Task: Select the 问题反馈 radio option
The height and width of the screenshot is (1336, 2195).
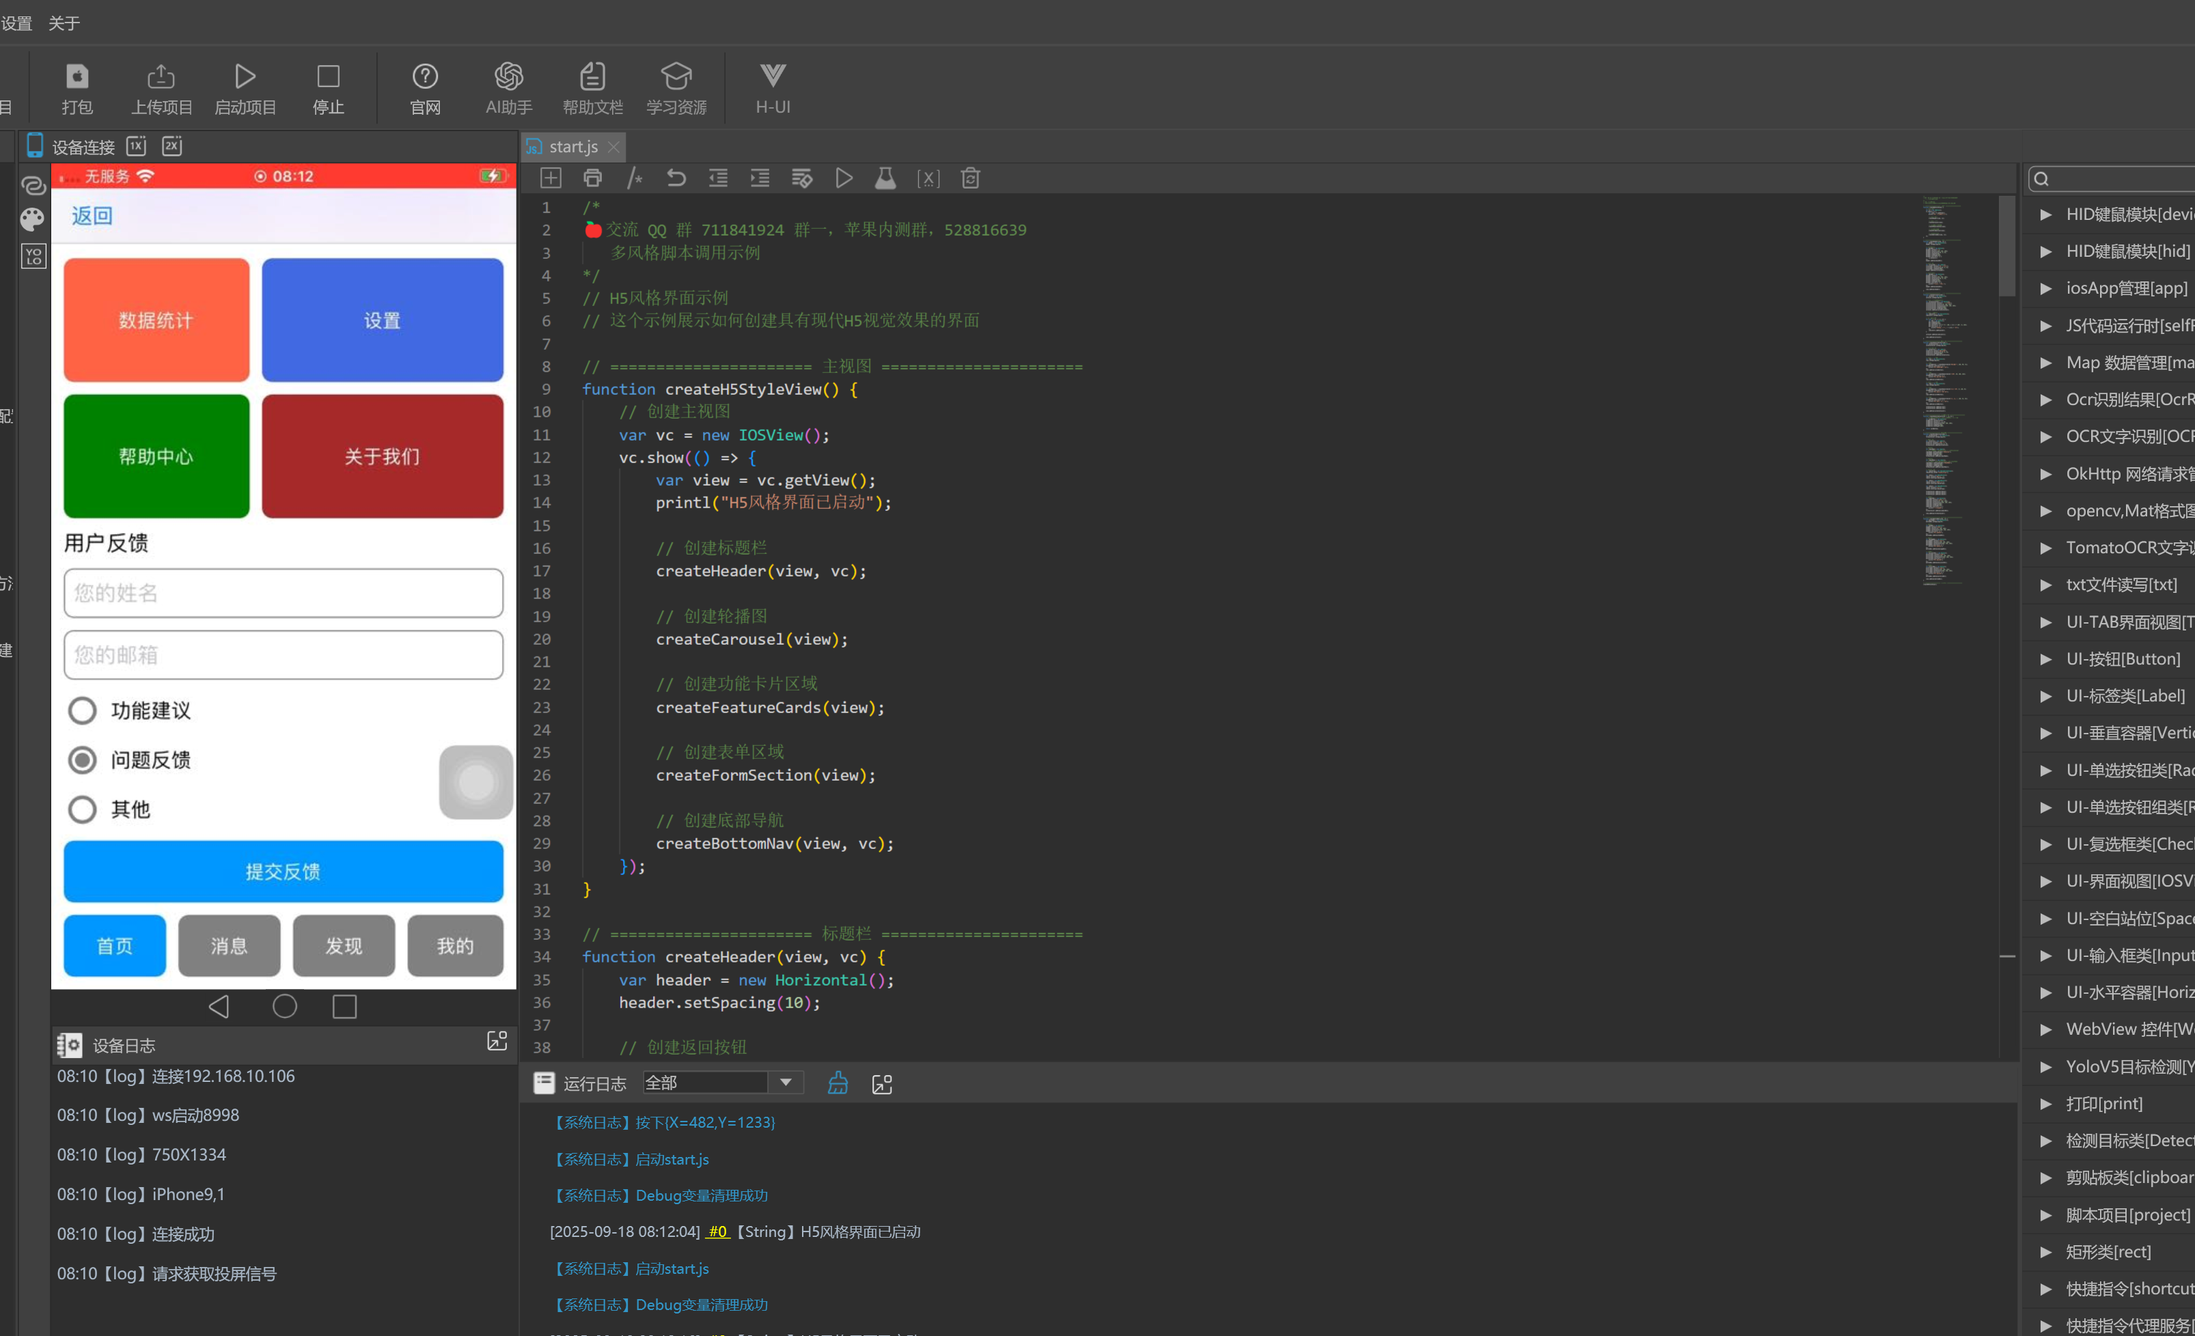Action: click(x=83, y=760)
